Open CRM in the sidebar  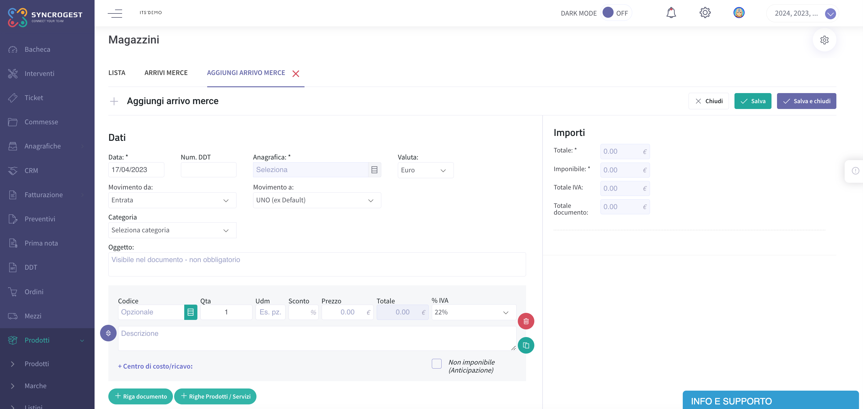pyautogui.click(x=31, y=170)
